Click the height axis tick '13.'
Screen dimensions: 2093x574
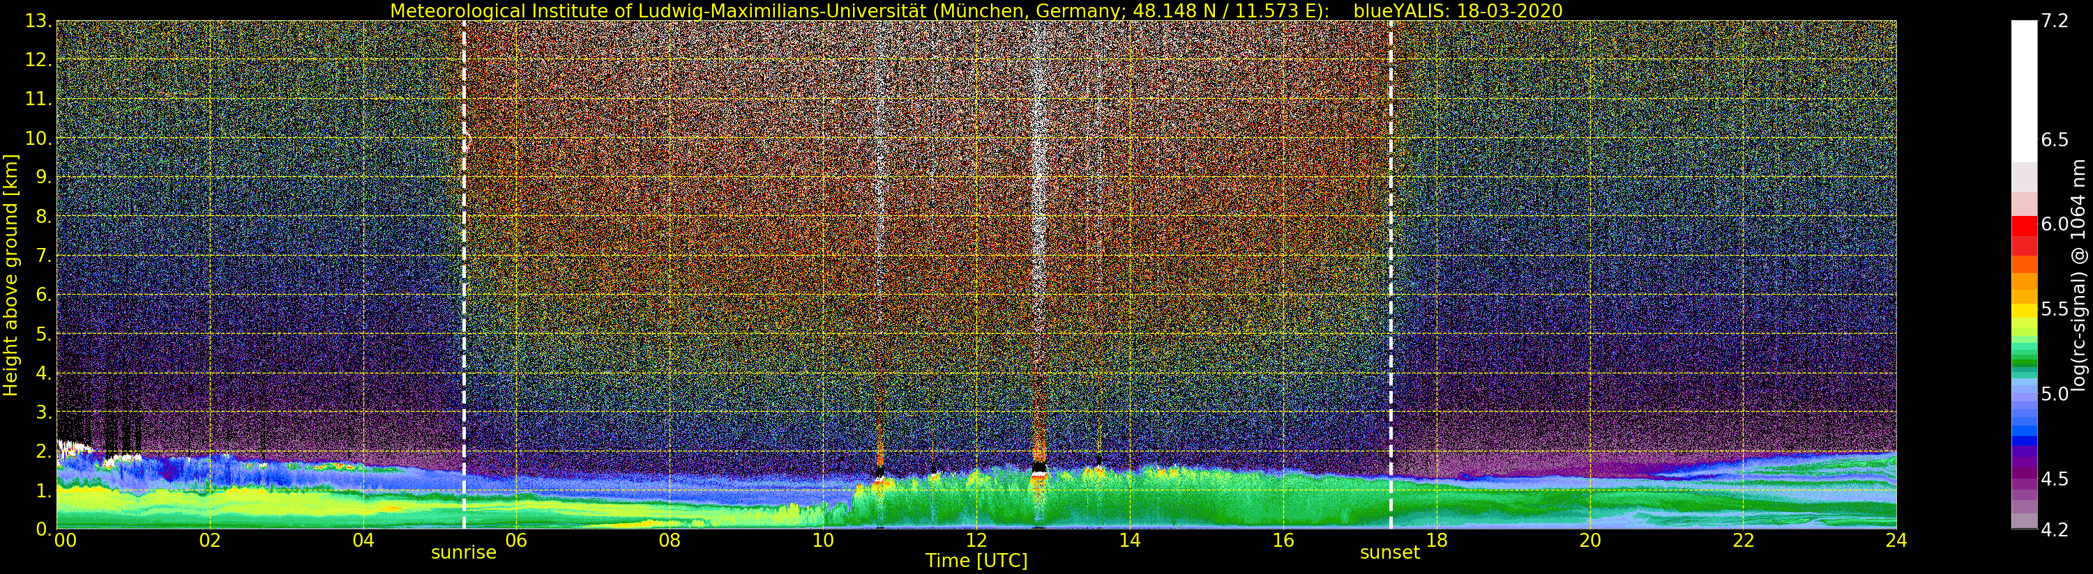38,21
